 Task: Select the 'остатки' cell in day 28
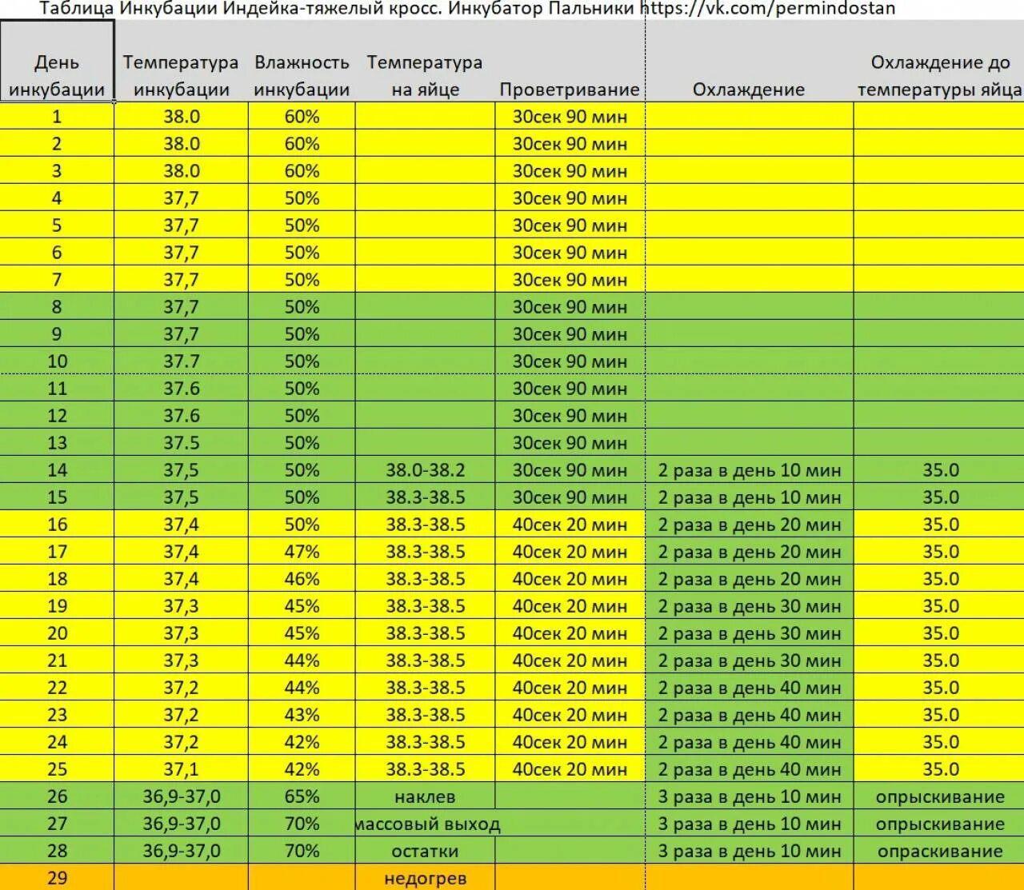coord(425,851)
